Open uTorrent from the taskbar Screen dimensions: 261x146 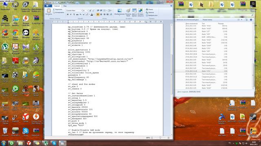(46, 143)
